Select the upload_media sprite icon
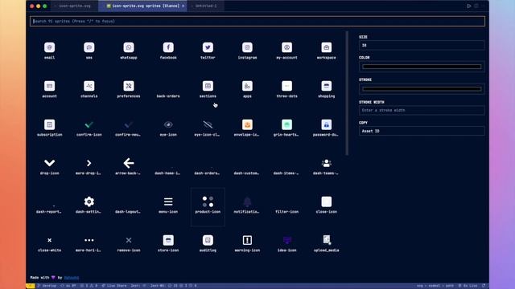515x289 pixels. [327, 240]
